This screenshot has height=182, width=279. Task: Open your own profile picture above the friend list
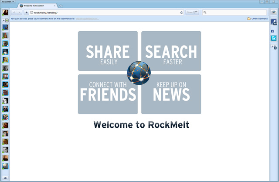click(5, 13)
